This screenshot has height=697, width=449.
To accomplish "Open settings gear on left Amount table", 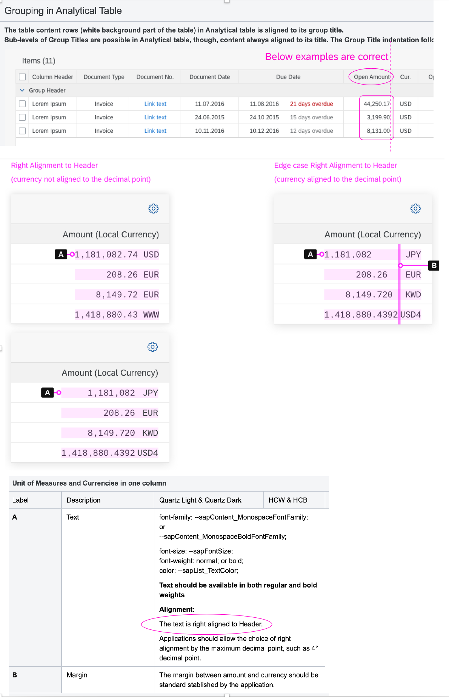I will tap(153, 208).
